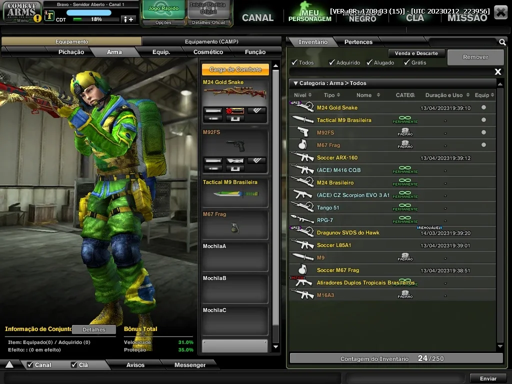Click the inventory list scroll up arrow
The image size is (512, 384).
pyautogui.click(x=500, y=84)
